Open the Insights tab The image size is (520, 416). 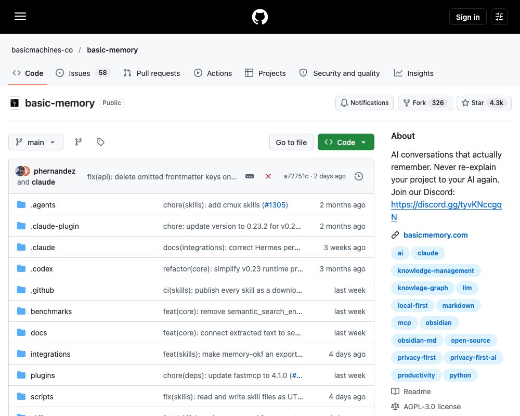pos(413,73)
